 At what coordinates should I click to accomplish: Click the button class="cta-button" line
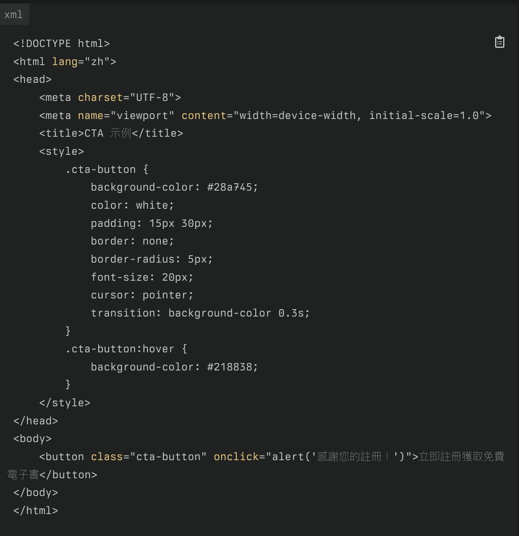click(272, 457)
